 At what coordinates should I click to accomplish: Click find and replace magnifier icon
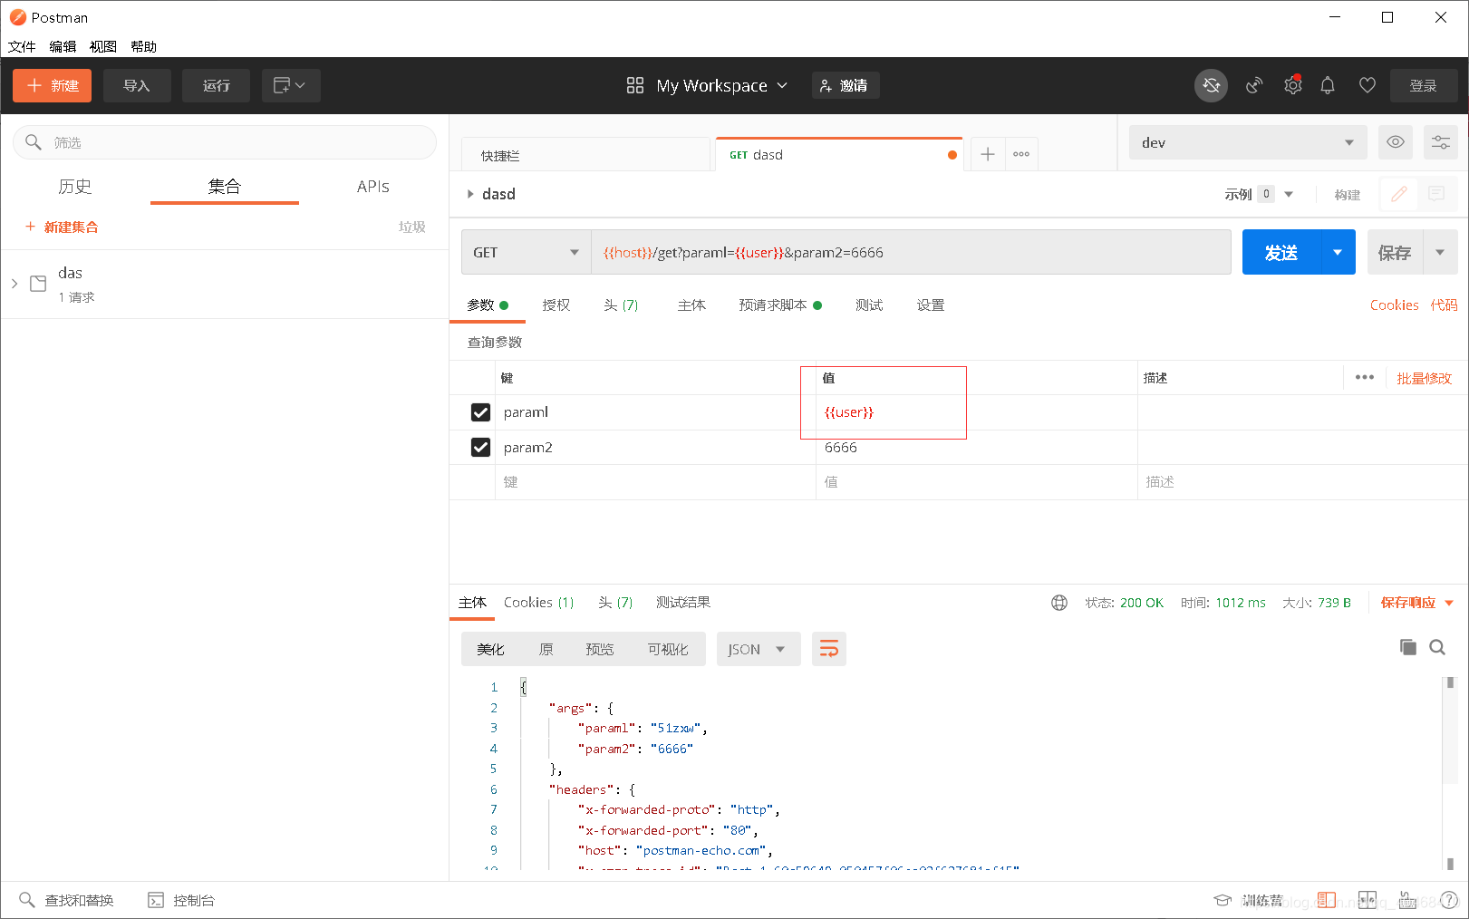tap(27, 900)
